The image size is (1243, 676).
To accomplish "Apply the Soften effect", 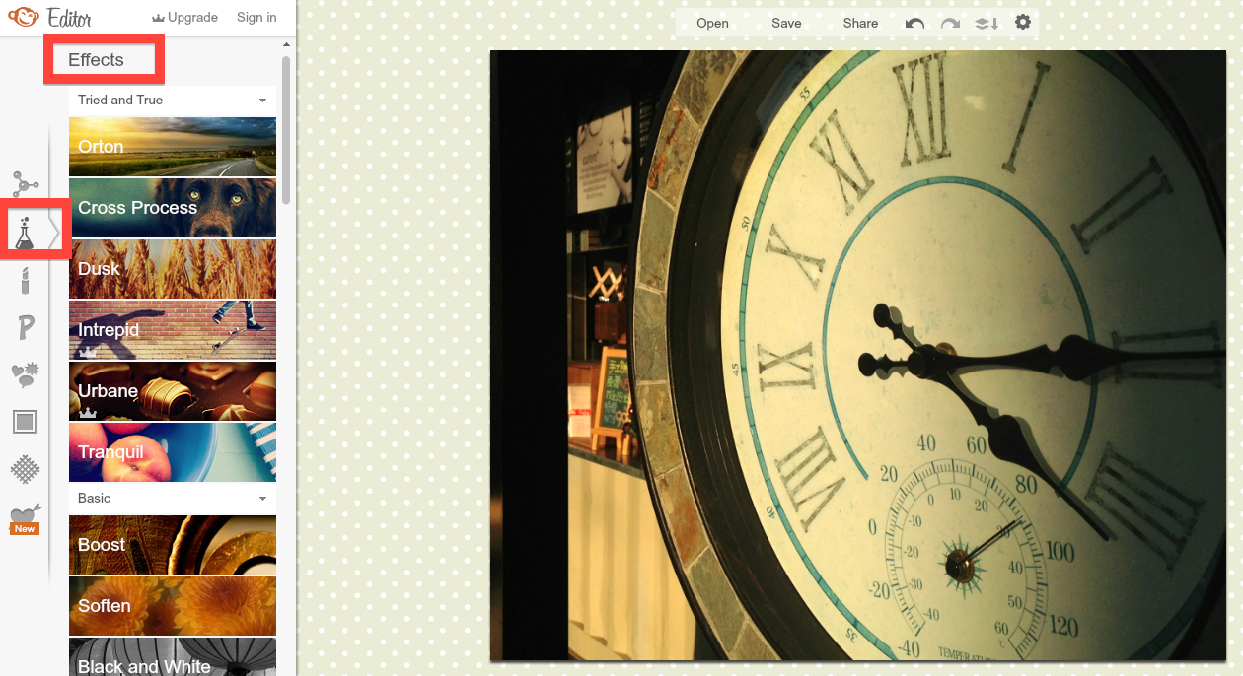I will coord(173,606).
